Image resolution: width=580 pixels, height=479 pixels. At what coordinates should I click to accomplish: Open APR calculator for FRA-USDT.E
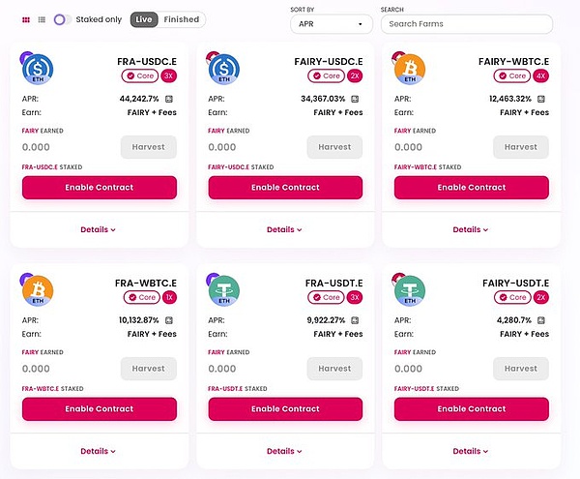355,320
